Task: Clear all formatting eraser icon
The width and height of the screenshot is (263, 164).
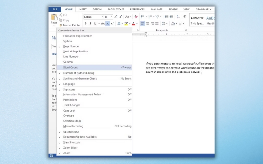Action: pos(136,17)
